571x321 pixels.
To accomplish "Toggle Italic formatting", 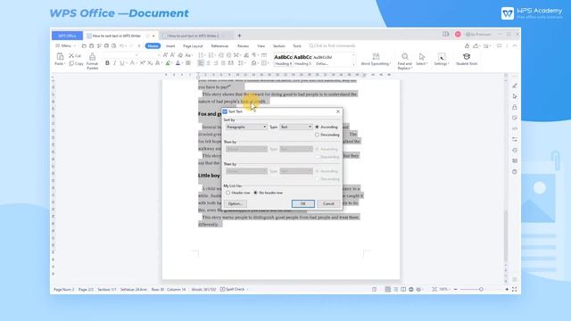I will point(115,63).
